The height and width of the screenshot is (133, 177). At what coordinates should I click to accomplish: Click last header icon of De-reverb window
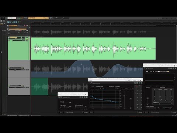(x=176, y=68)
